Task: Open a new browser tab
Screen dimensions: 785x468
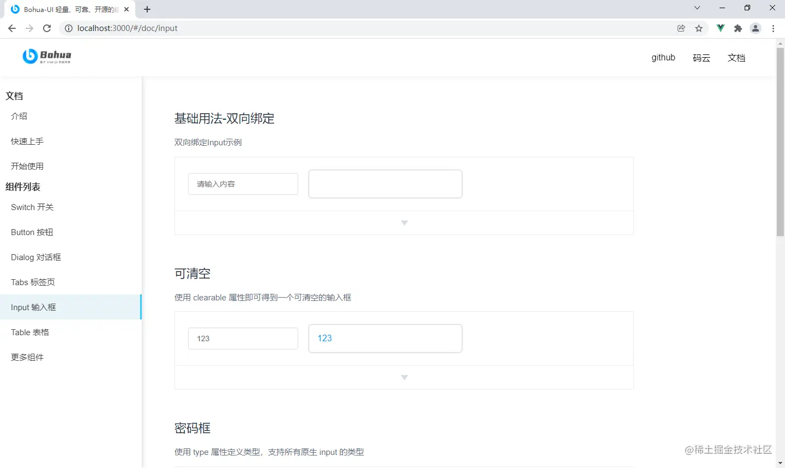Action: 147,9
